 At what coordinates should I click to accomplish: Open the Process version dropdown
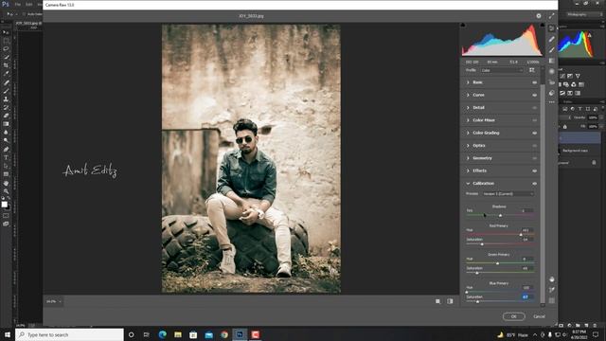tap(508, 193)
